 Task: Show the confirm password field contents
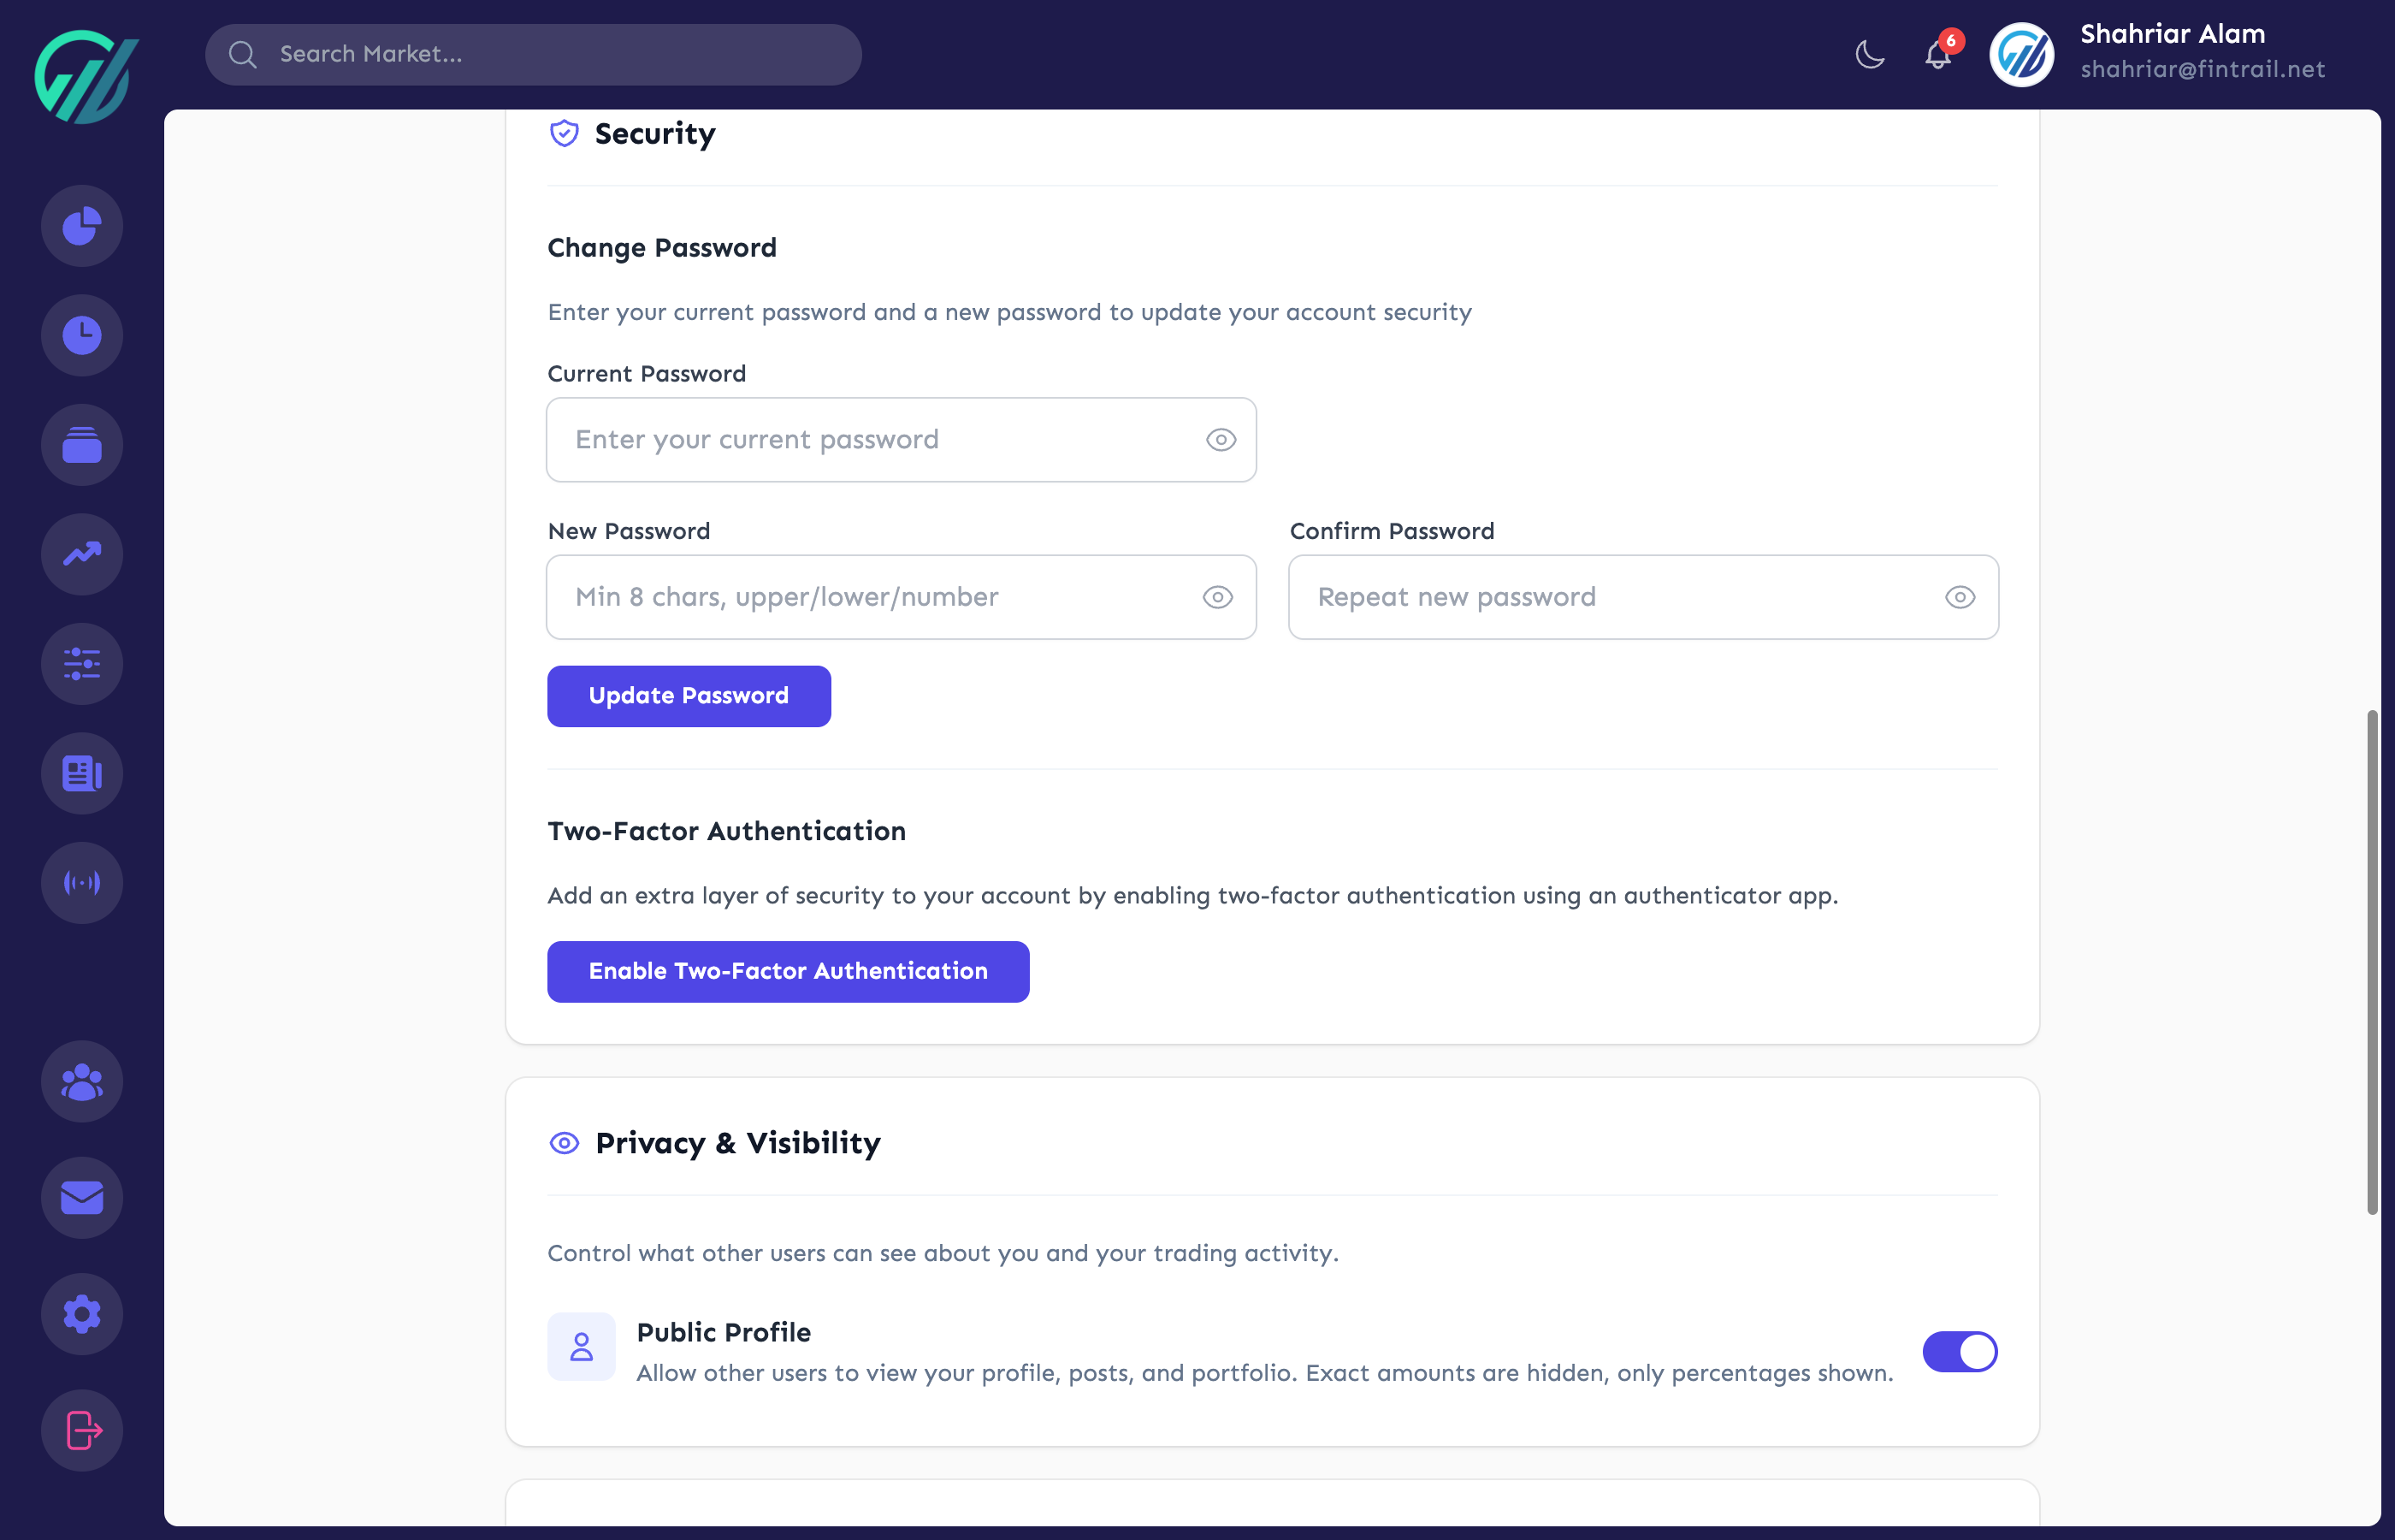[1959, 597]
